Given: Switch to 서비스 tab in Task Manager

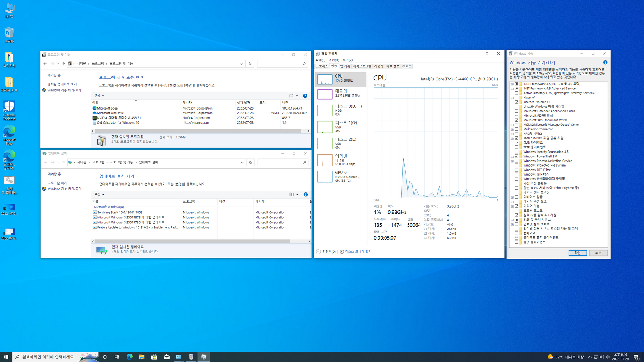Looking at the screenshot, I should 407,66.
